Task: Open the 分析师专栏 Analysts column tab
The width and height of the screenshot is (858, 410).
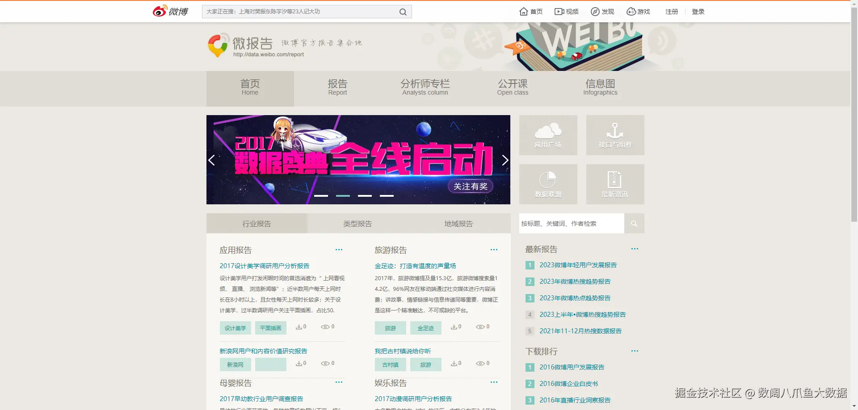Action: [425, 88]
